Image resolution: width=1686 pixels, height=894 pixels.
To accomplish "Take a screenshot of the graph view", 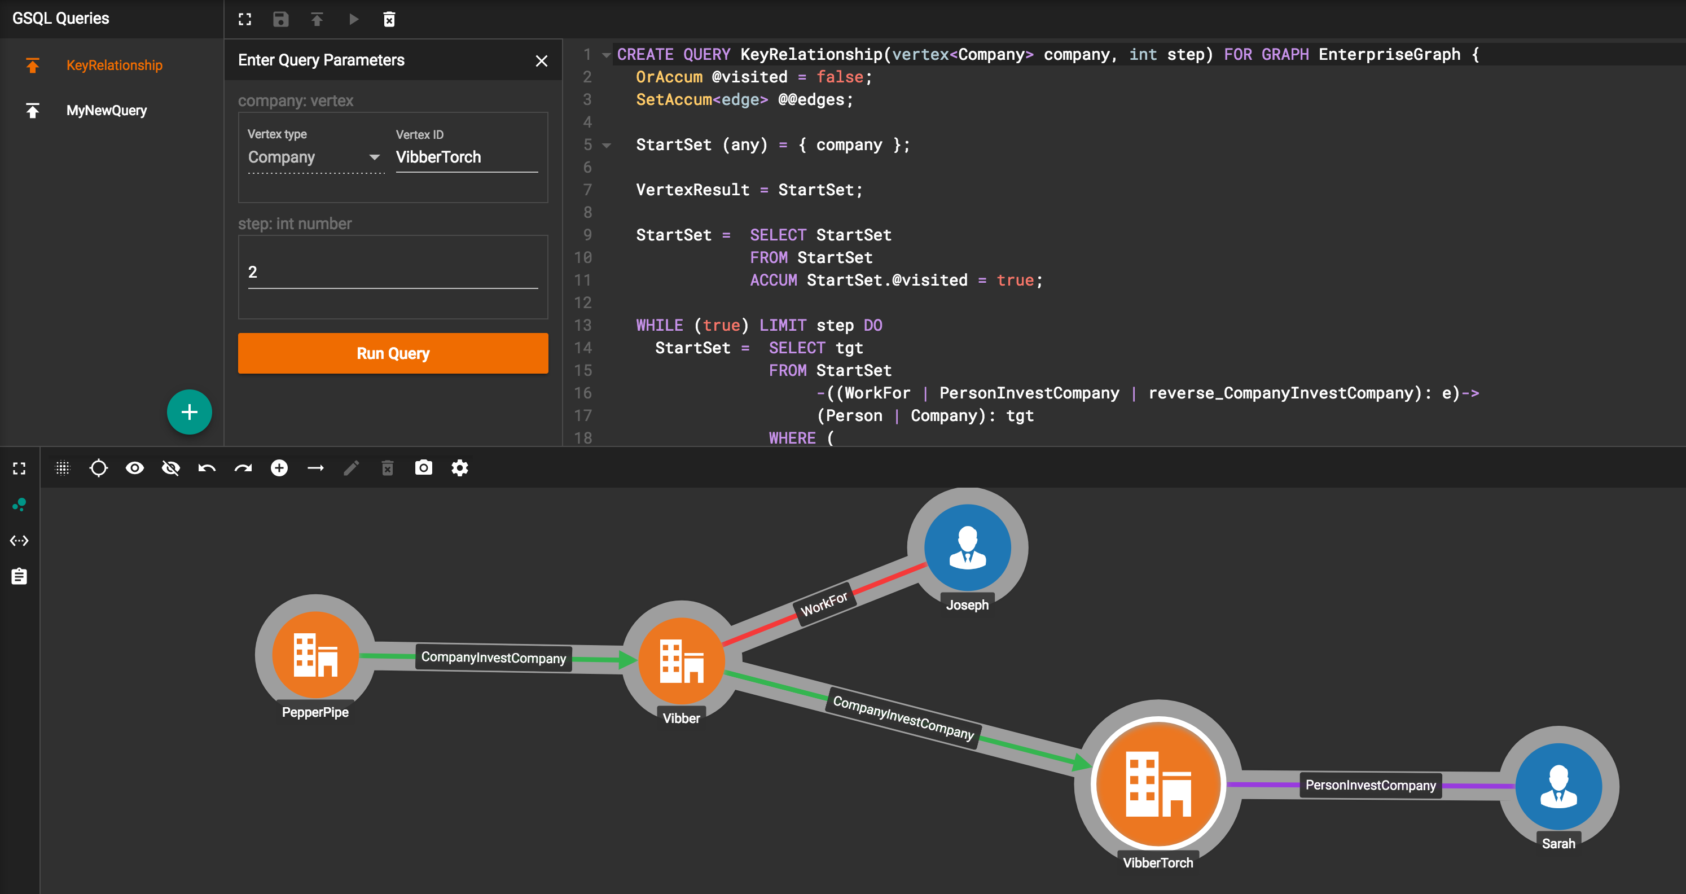I will [423, 468].
